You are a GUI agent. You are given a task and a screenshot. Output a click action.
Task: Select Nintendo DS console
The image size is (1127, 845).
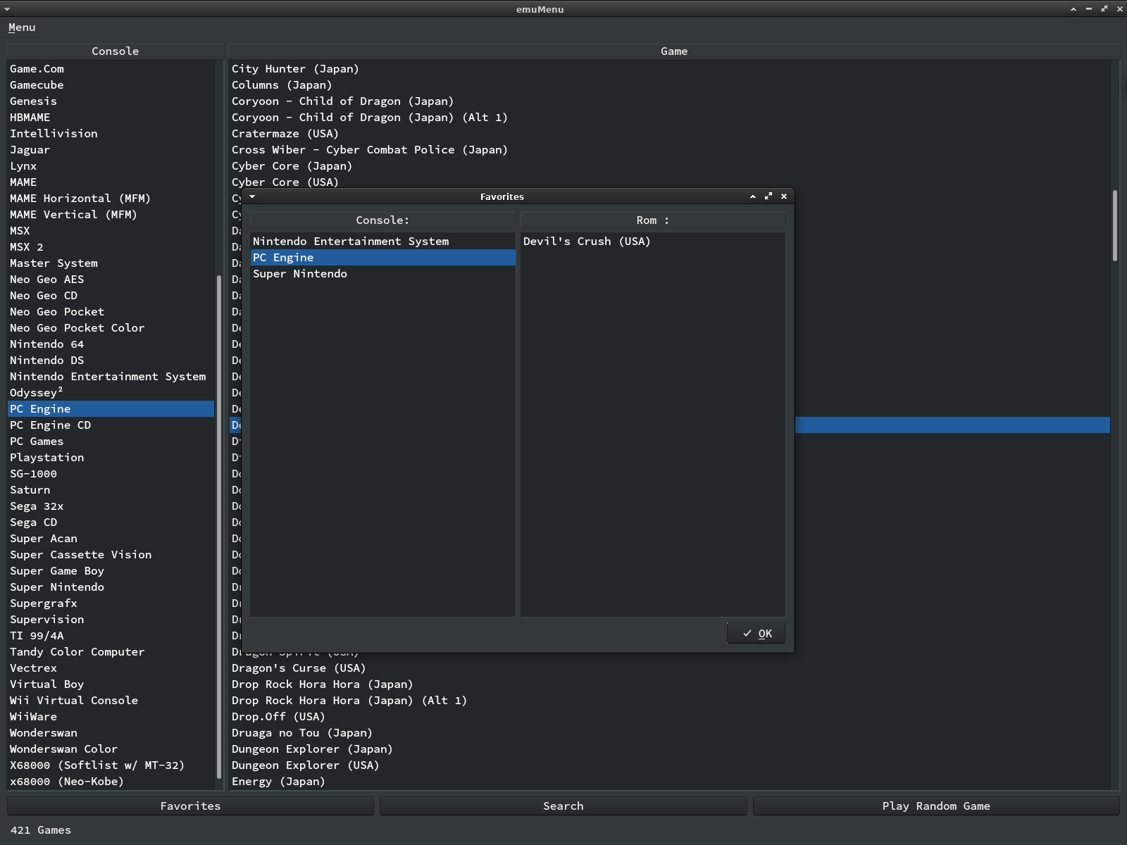[x=111, y=361]
